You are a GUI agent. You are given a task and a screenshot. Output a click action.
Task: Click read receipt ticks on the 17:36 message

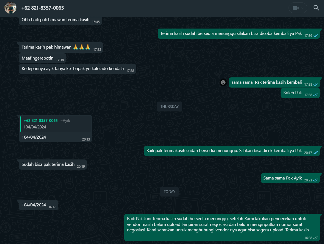315,36
